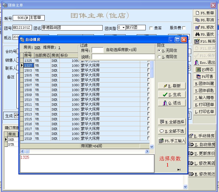Image resolution: width=219 pixels, height=192 pixels.
Task: Open F4可售 availability calendar
Action: (204, 77)
